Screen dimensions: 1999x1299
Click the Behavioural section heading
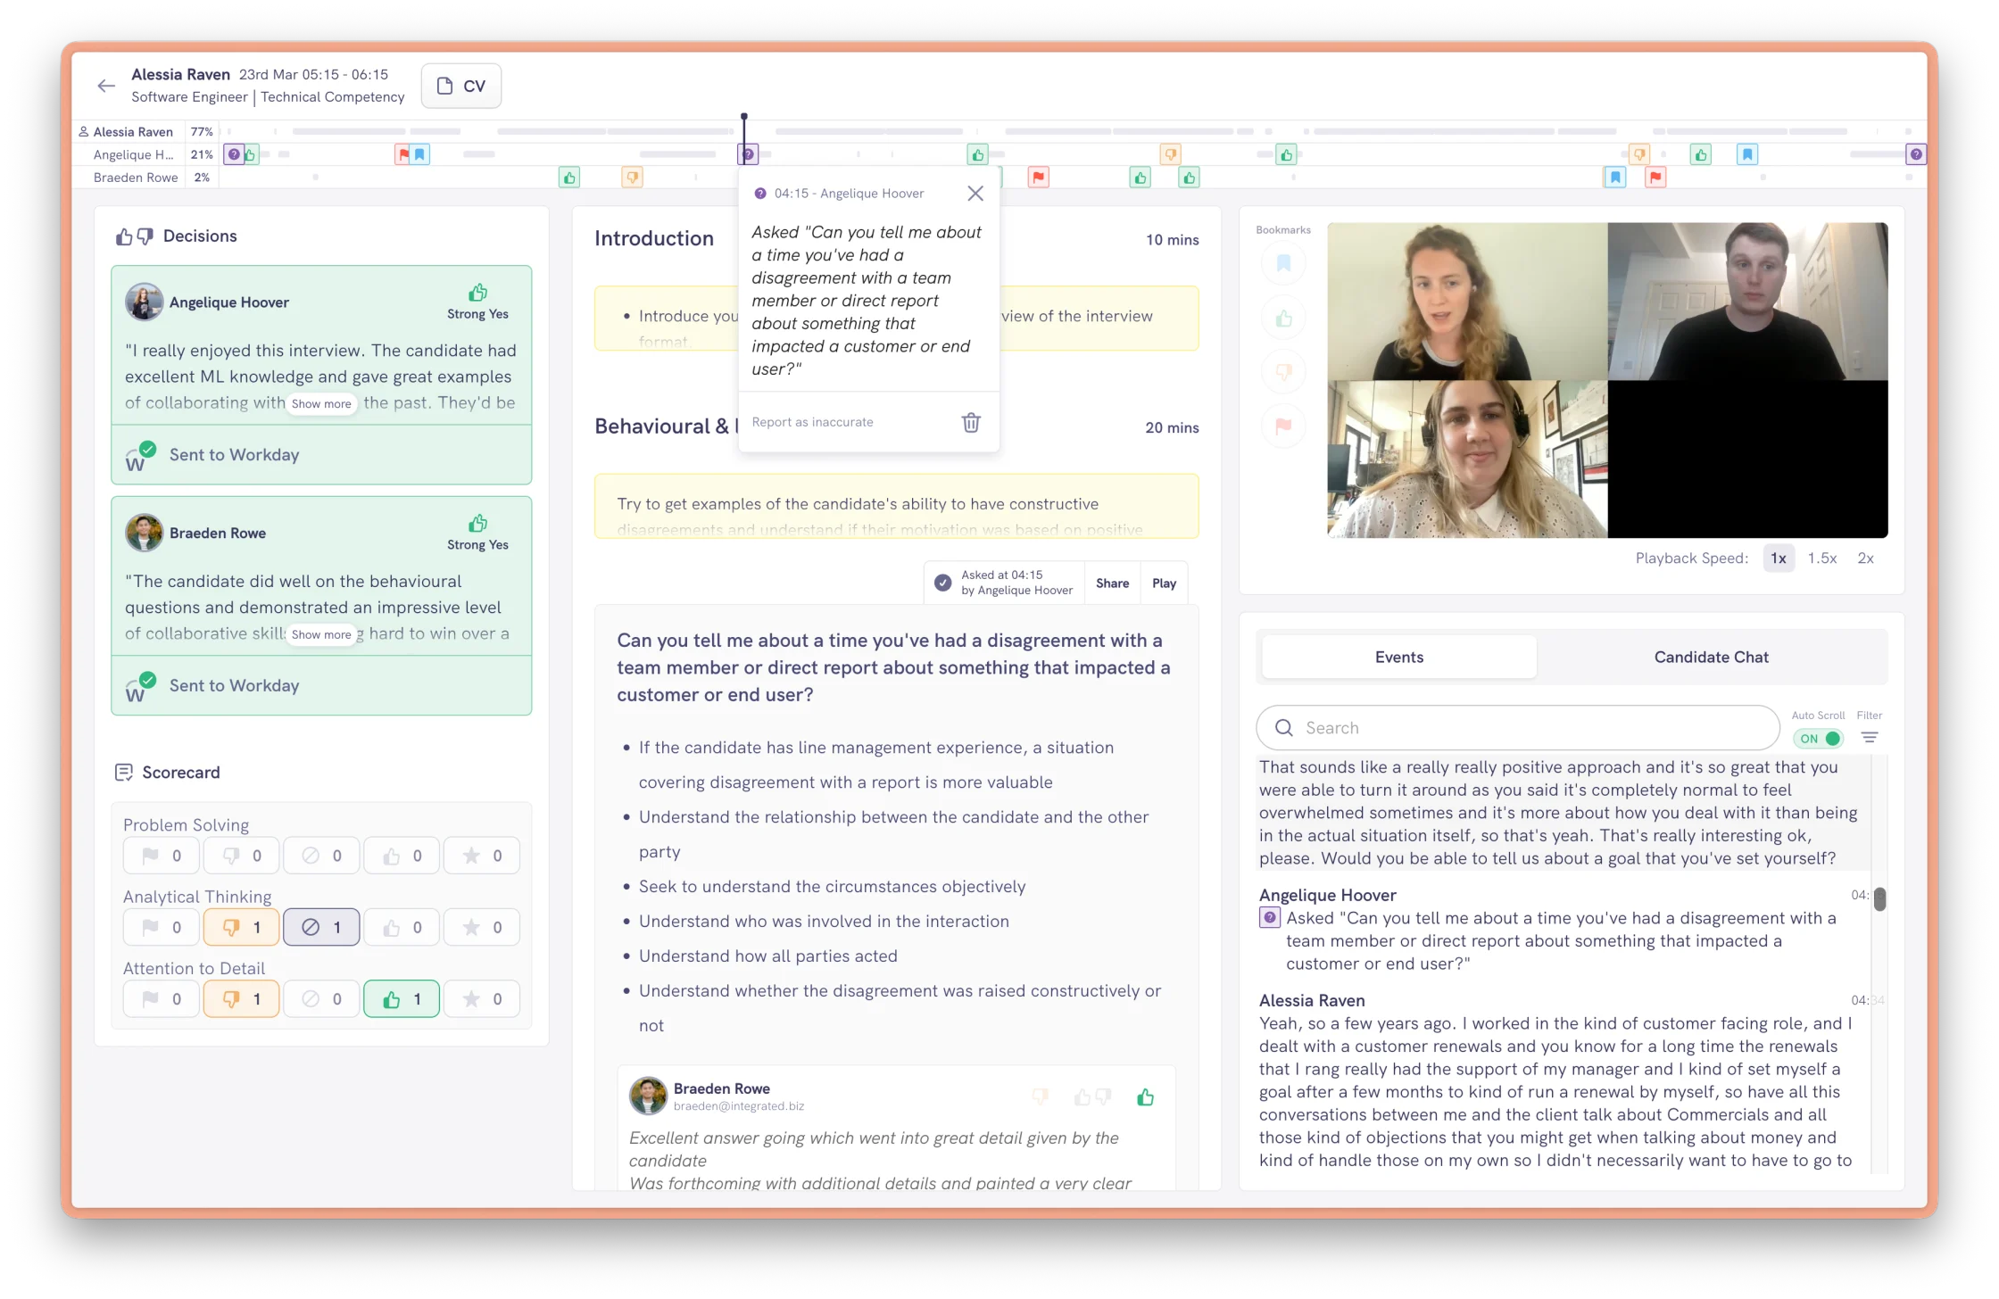click(667, 426)
